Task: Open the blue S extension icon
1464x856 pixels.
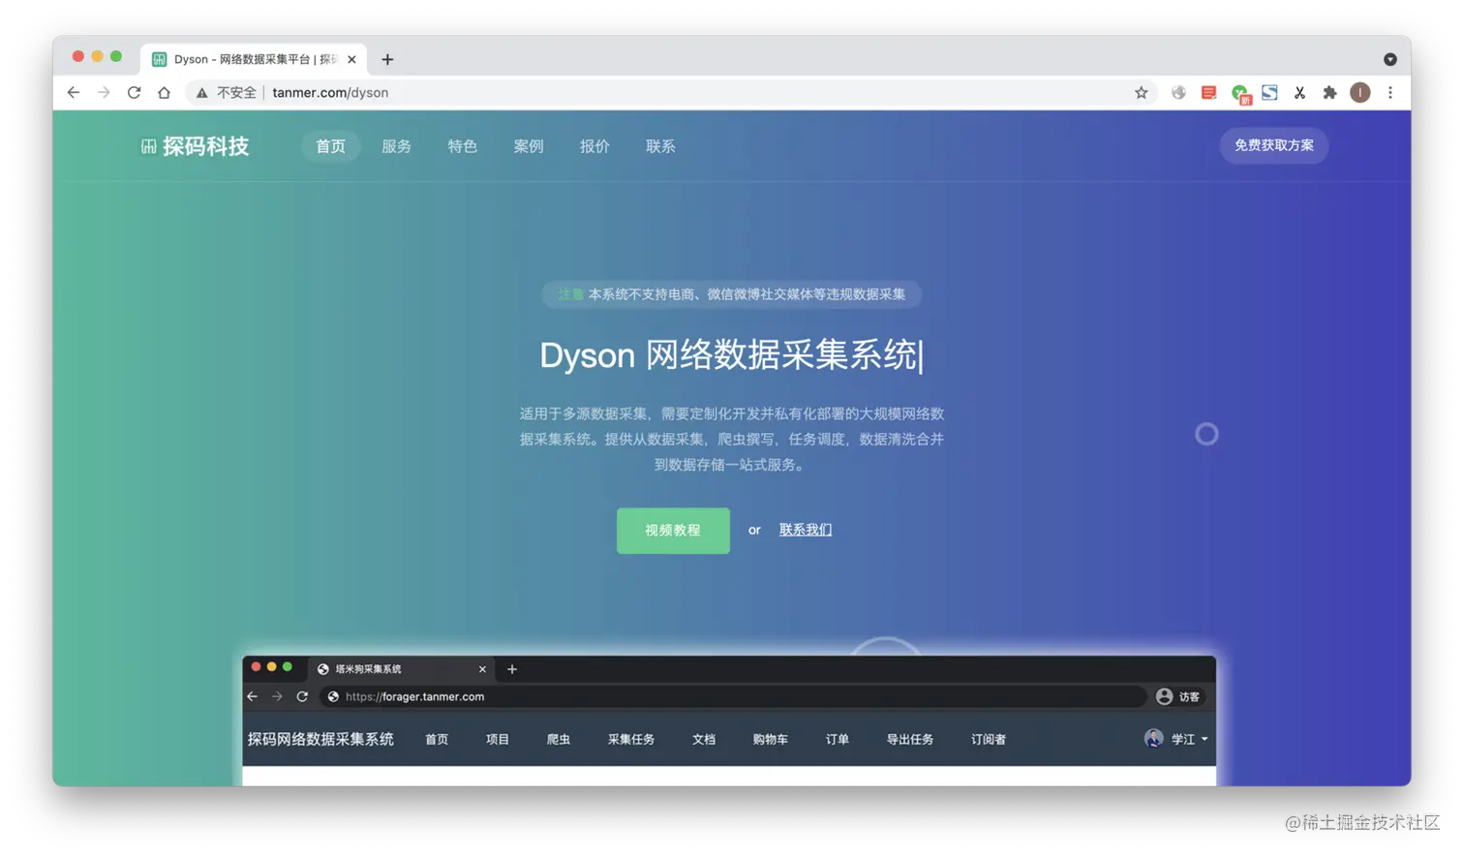Action: coord(1269,93)
